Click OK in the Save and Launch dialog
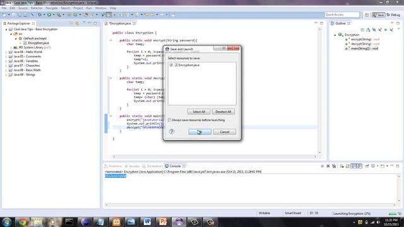Image resolution: width=404 pixels, height=227 pixels. [x=199, y=132]
